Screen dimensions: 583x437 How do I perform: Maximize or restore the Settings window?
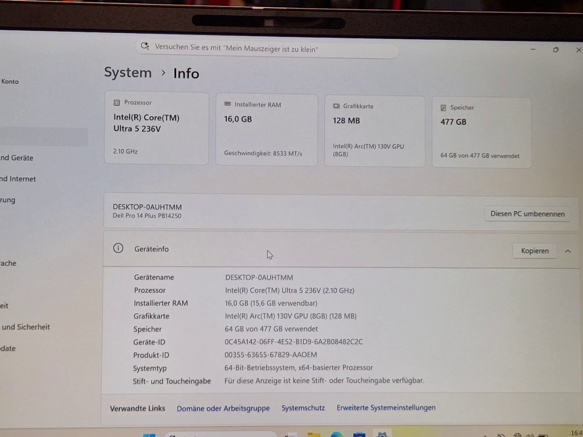pyautogui.click(x=556, y=50)
